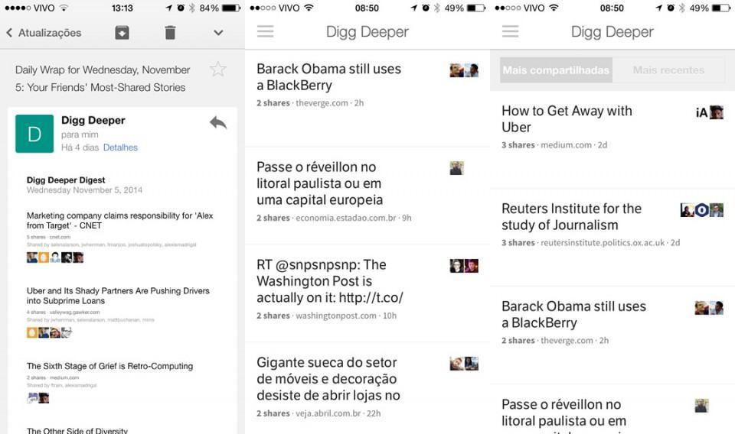This screenshot has height=434, width=735.
Task: Reply to Digg Deeper using the arrow icon
Action: [218, 123]
